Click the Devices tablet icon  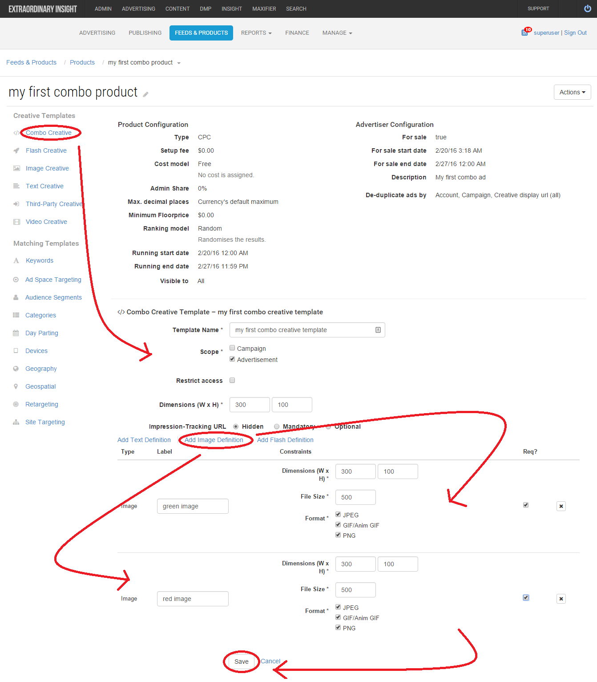pyautogui.click(x=16, y=351)
